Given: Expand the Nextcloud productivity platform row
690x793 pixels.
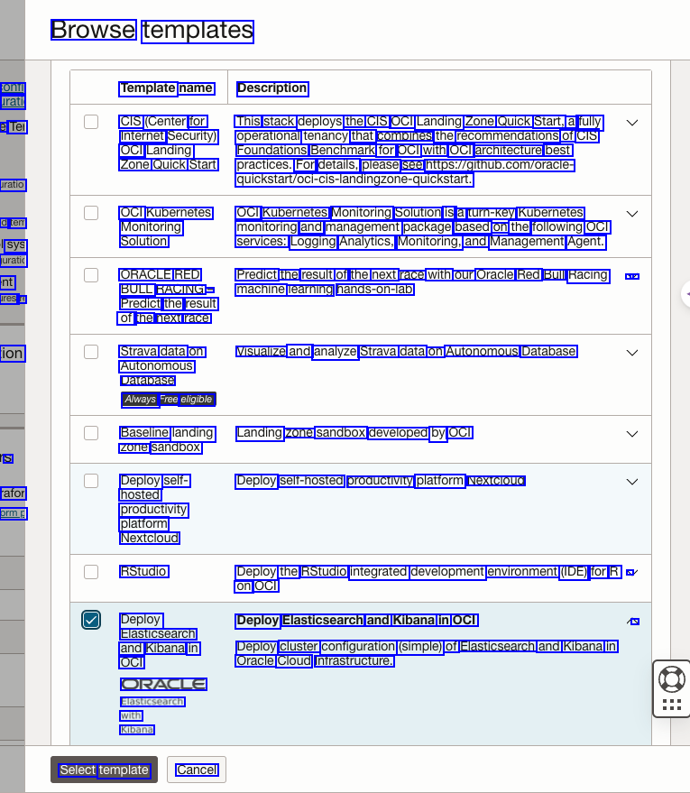Looking at the screenshot, I should pyautogui.click(x=632, y=482).
